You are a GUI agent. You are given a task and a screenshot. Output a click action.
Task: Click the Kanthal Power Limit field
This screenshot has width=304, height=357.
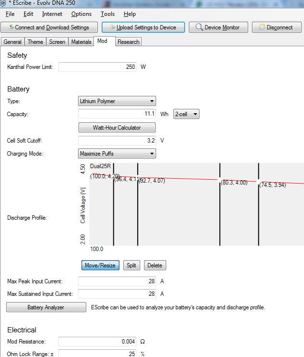pos(97,67)
